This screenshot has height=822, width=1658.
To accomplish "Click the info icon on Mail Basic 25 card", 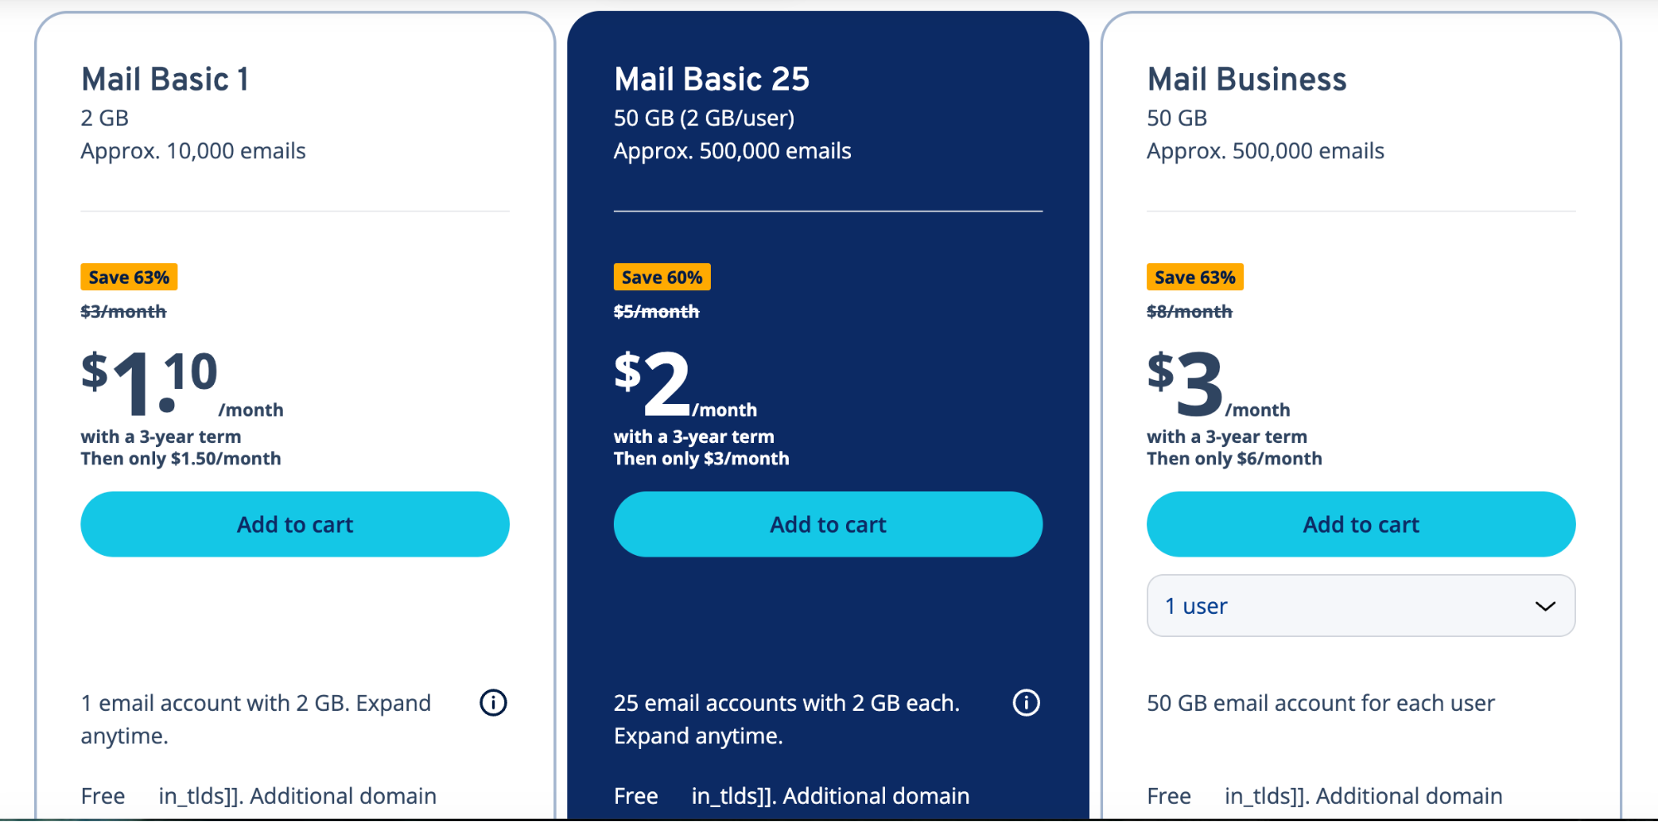I will coord(1026,703).
